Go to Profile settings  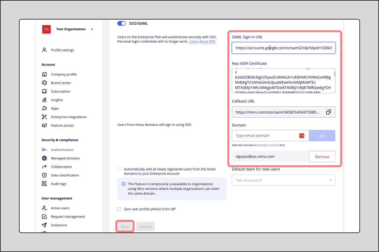(x=62, y=50)
